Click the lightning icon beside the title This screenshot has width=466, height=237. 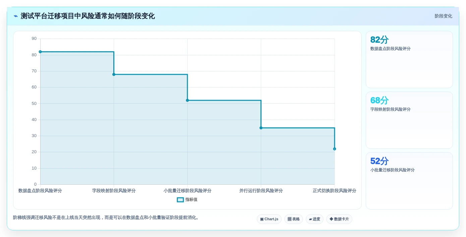coord(16,16)
